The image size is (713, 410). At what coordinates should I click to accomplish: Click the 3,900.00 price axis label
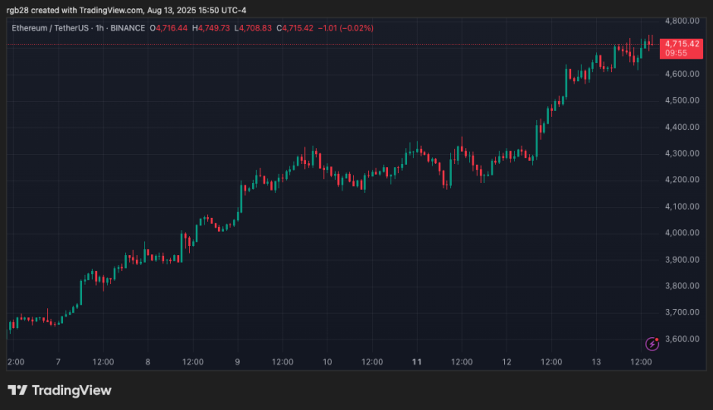682,260
